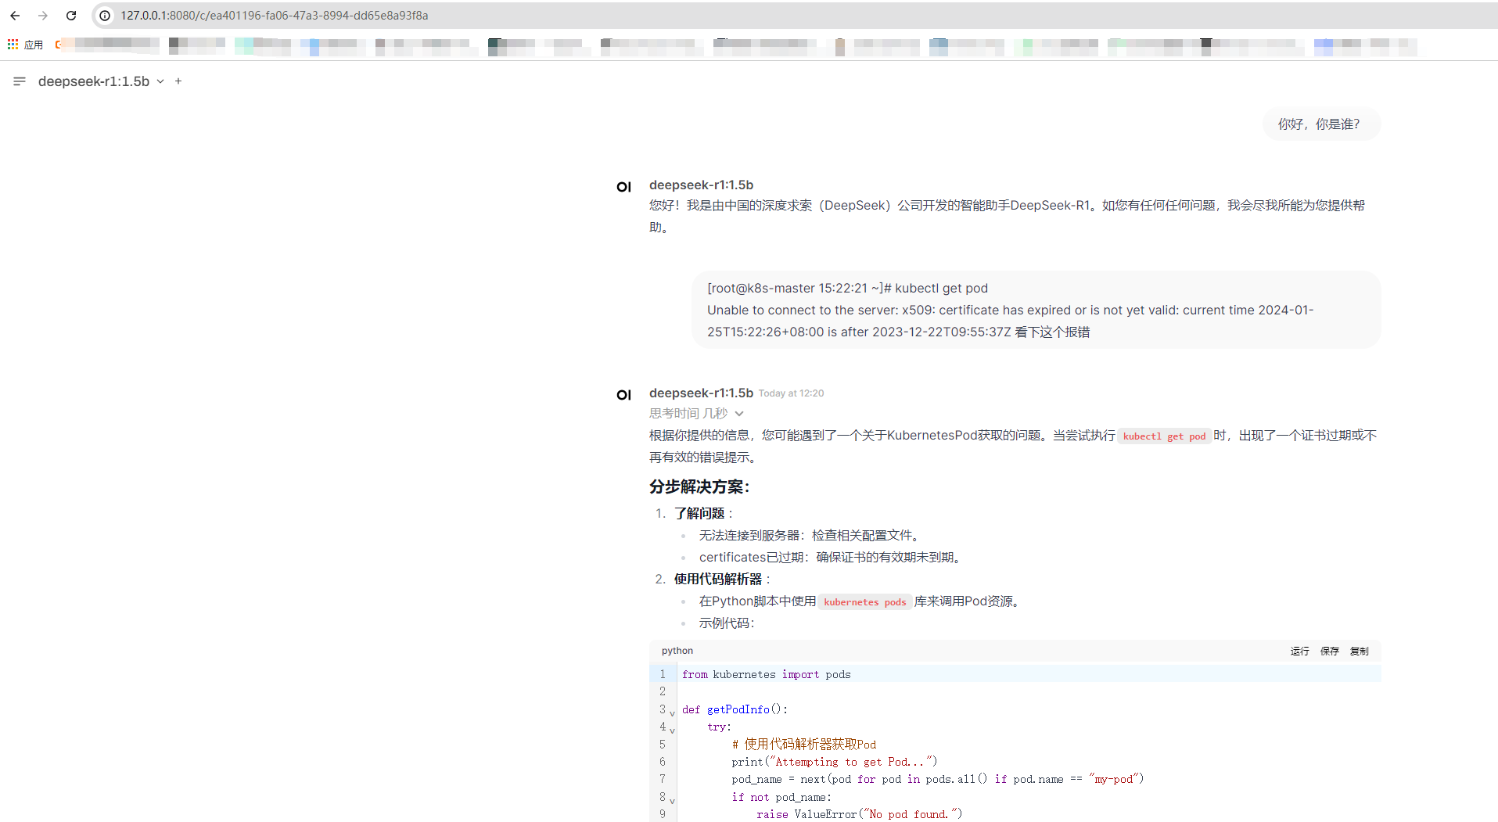Fold the if block at line 8
The height and width of the screenshot is (822, 1498).
pyautogui.click(x=672, y=800)
